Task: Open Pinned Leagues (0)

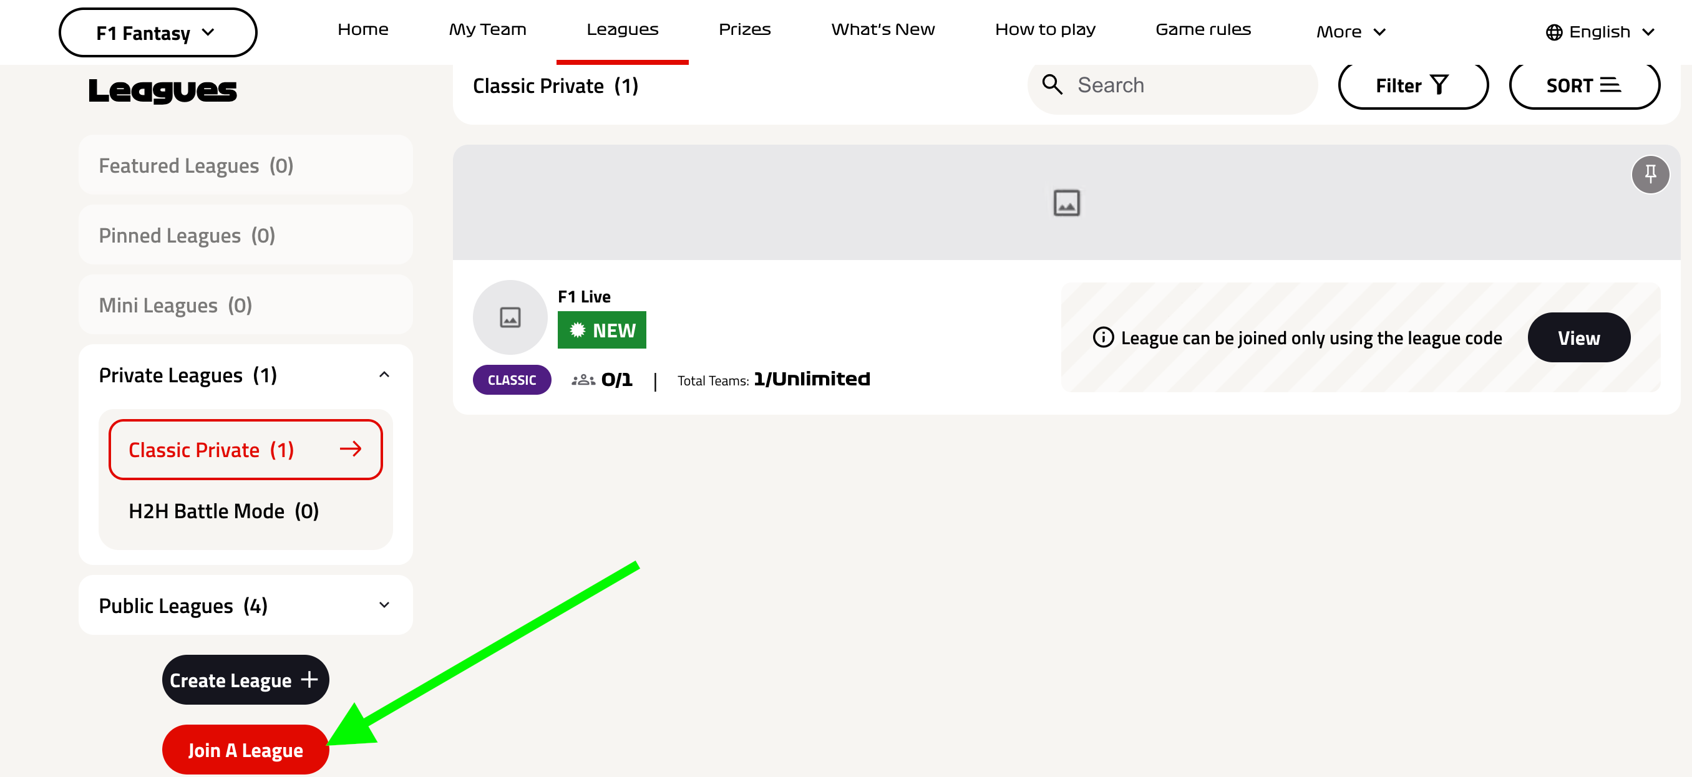Action: 245,235
